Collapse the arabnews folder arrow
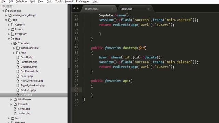Screen dimensions: 219x123 3,11
